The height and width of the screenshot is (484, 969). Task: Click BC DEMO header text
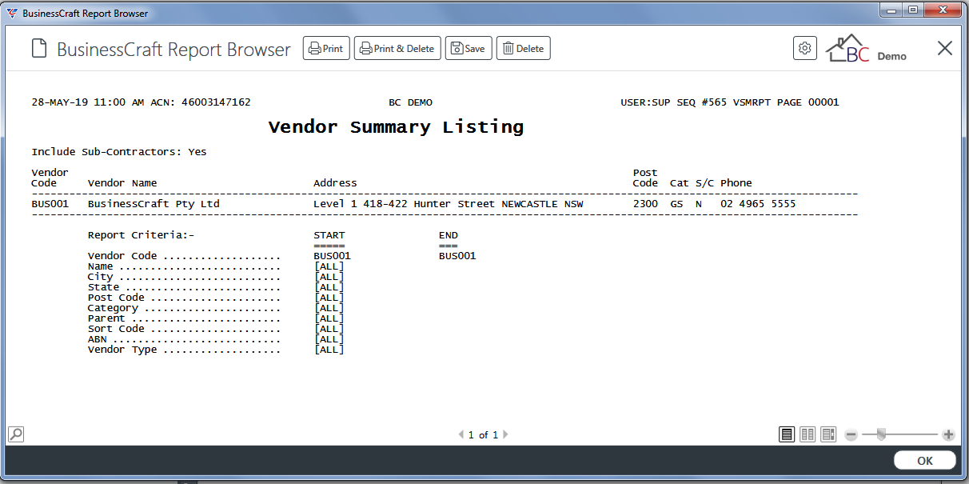tap(410, 102)
